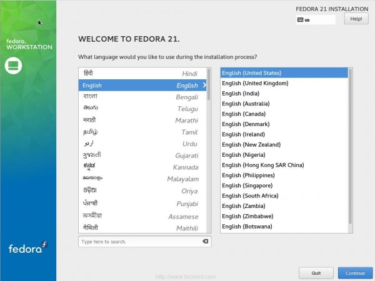
Task: Choose English (Hong Kong SAR China)
Action: pos(284,165)
